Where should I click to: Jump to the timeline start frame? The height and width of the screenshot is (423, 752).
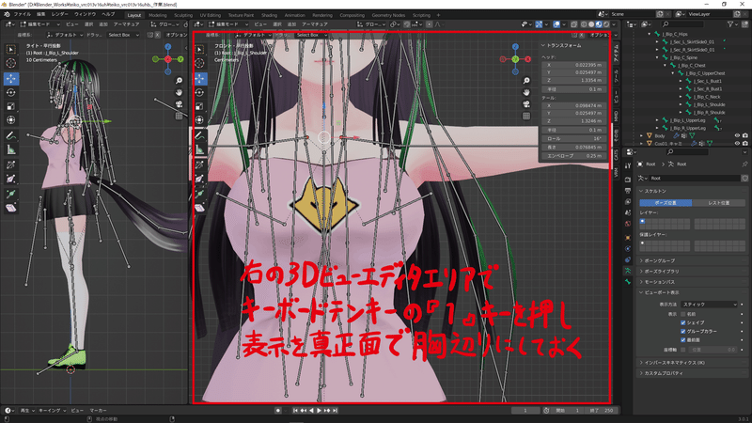click(295, 411)
